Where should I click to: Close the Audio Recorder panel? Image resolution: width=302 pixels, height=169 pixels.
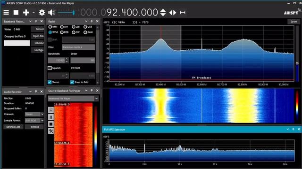pos(42,92)
